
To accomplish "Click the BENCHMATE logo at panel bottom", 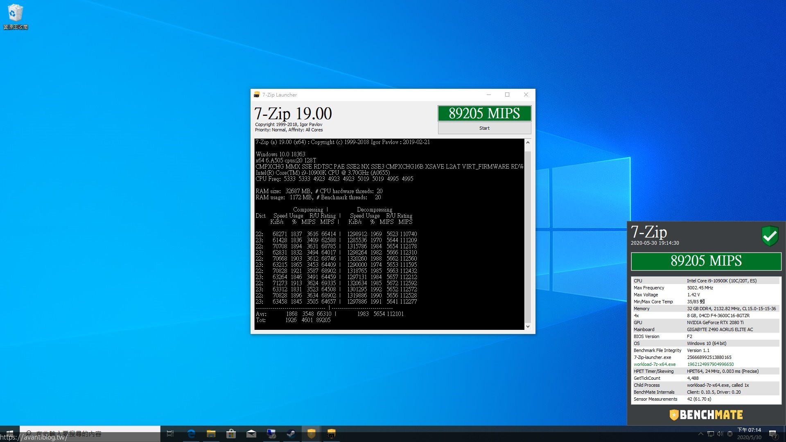I will tap(706, 415).
